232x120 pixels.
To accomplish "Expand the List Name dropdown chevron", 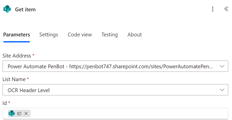I will [x=222, y=90].
